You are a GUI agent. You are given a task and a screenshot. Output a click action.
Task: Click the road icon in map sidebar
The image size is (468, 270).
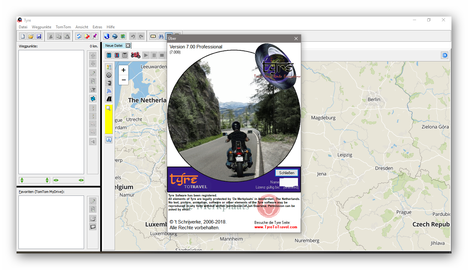pyautogui.click(x=109, y=99)
